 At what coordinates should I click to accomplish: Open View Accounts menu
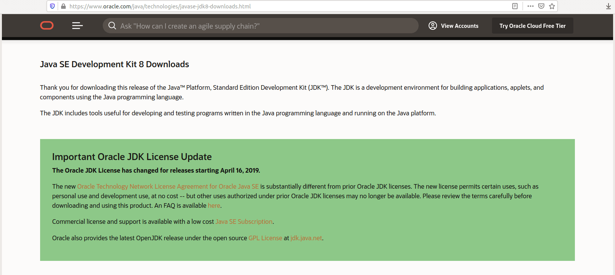click(x=453, y=26)
